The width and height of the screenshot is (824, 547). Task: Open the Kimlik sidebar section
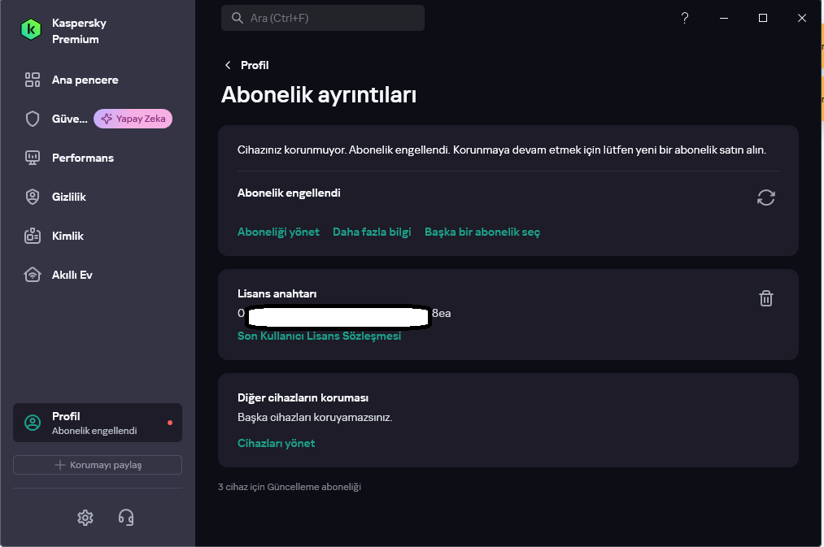click(68, 236)
